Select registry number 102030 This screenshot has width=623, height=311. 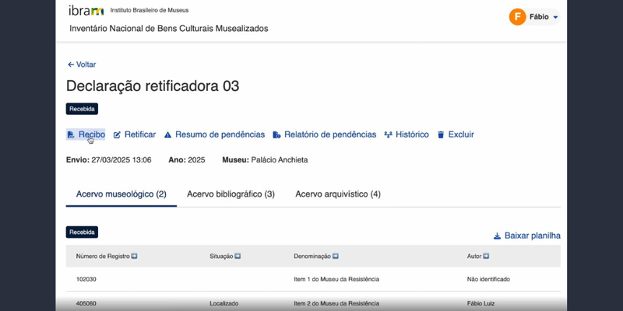click(86, 279)
